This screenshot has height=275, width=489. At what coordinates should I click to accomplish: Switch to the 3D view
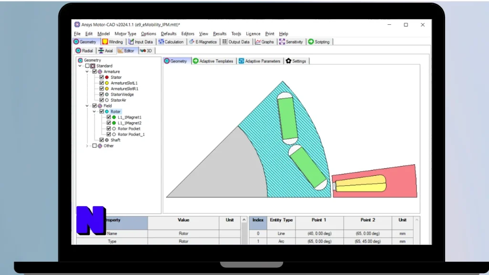pyautogui.click(x=146, y=51)
